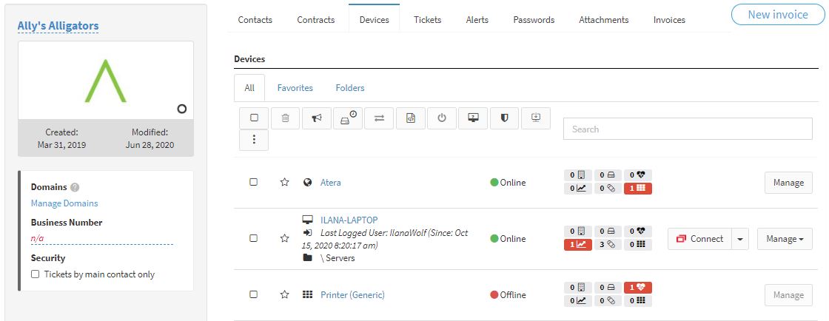
Task: Expand the Connect dropdown arrow
Action: [x=740, y=239]
